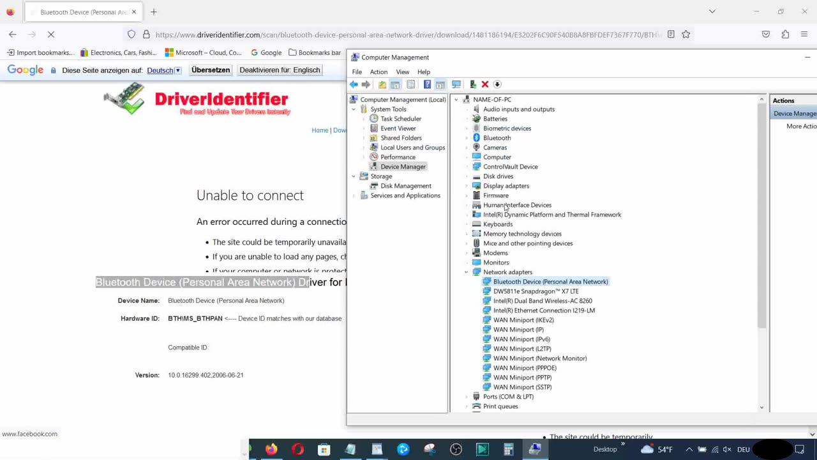Expand the Display adapters category
Viewport: 817px width, 460px height.
[x=467, y=186]
